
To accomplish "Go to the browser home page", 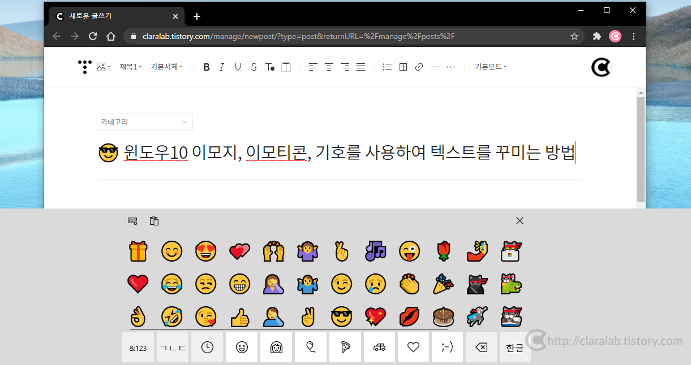I will pos(111,36).
